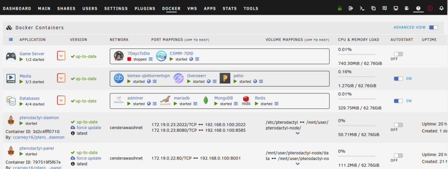Open WebUI globe for adminer
Viewport: 448px width, 169px height.
click(x=149, y=104)
